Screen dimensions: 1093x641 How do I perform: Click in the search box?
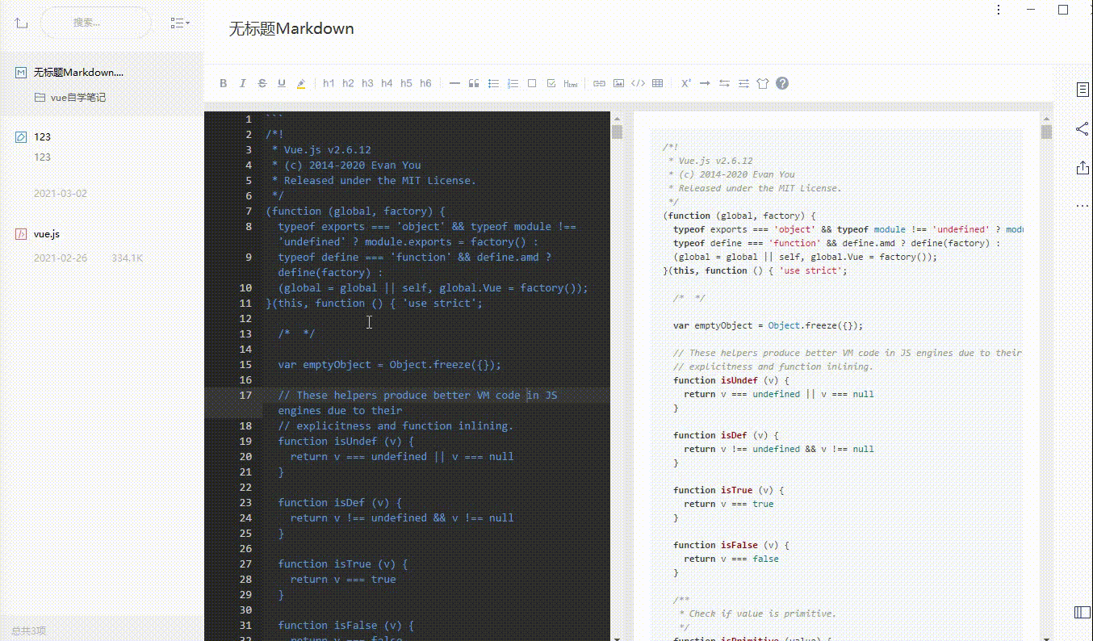(x=95, y=23)
